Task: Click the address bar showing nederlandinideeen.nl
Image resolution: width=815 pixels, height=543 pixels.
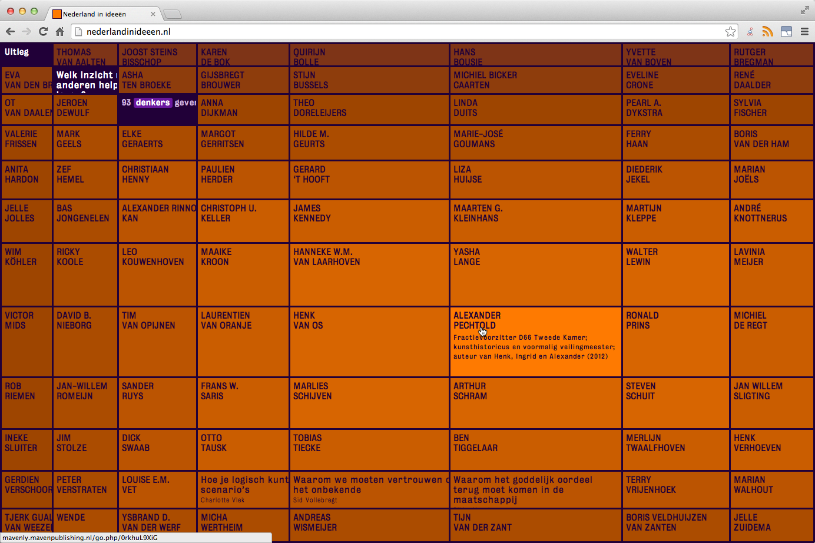Action: click(400, 32)
